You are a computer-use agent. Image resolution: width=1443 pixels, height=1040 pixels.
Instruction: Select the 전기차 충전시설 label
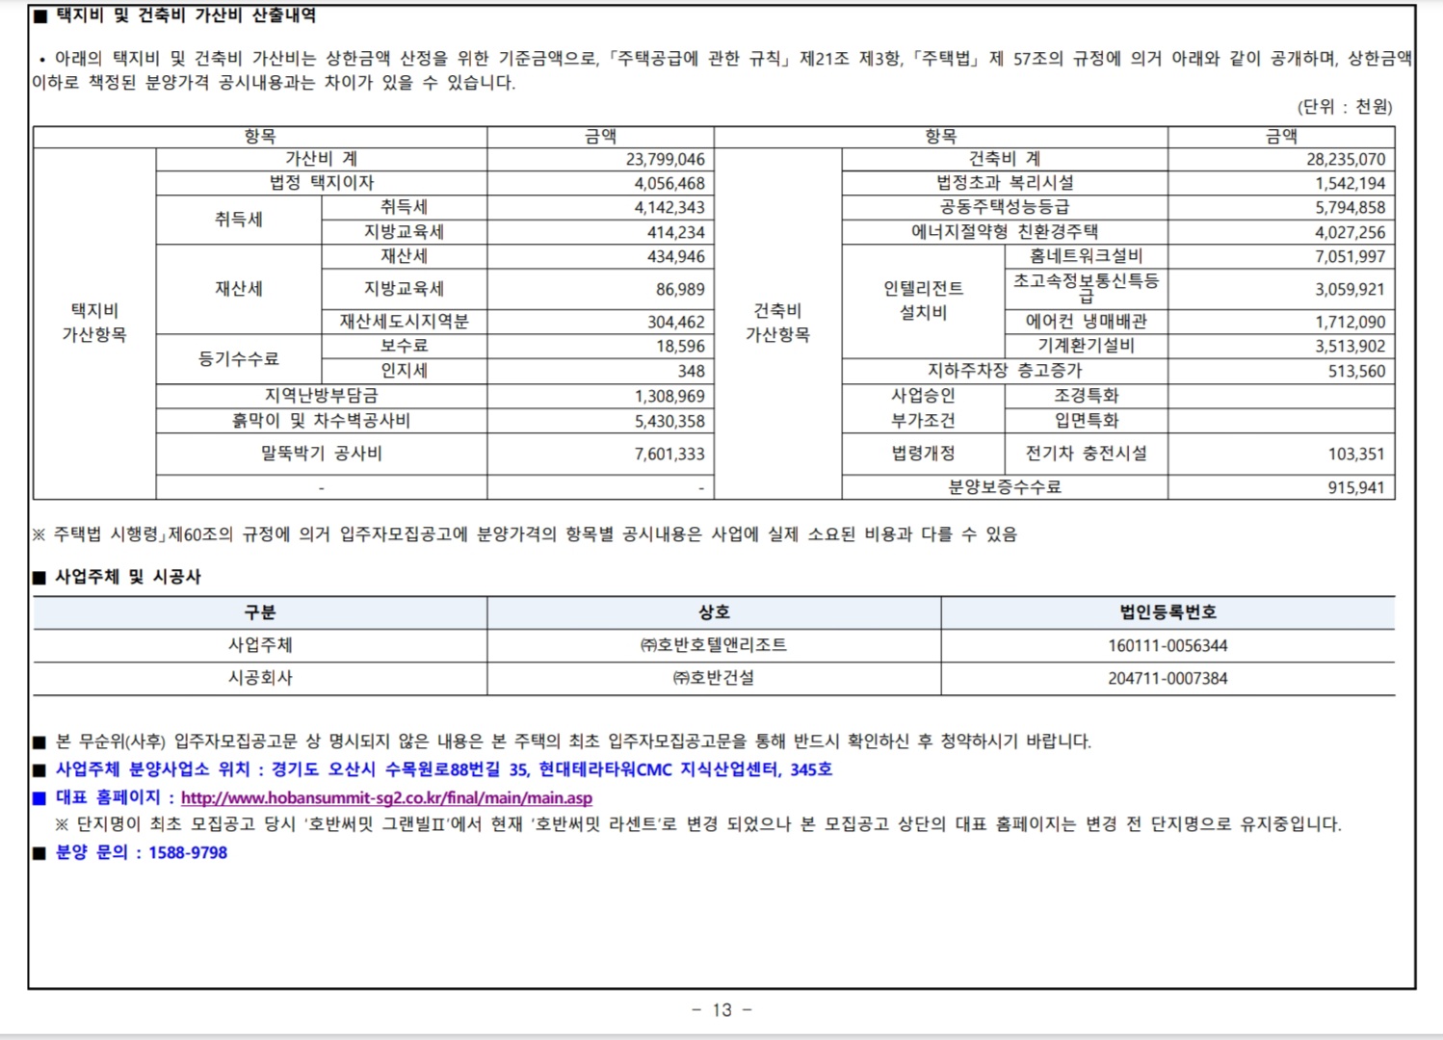pos(1086,454)
